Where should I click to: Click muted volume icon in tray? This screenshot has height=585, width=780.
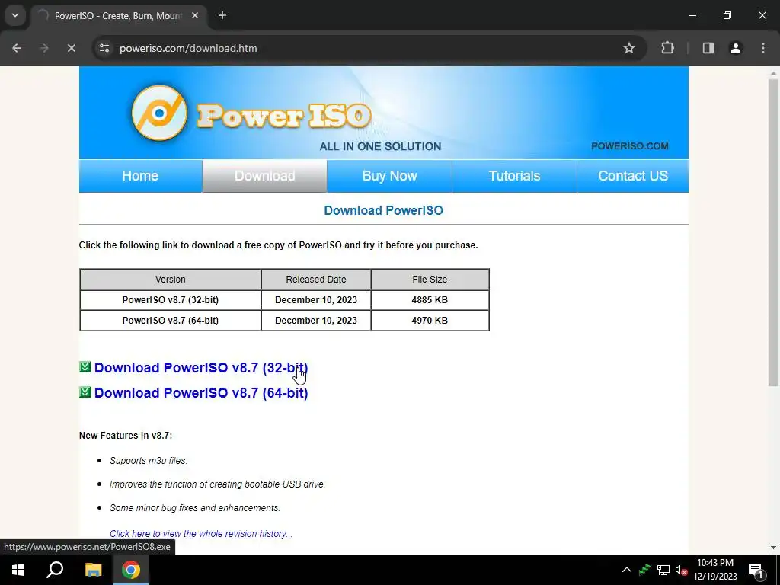682,570
